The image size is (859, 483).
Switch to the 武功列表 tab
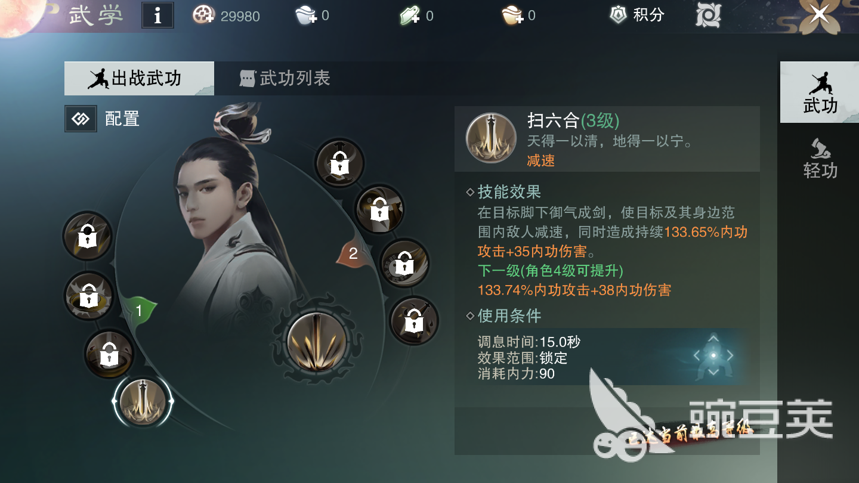[285, 78]
